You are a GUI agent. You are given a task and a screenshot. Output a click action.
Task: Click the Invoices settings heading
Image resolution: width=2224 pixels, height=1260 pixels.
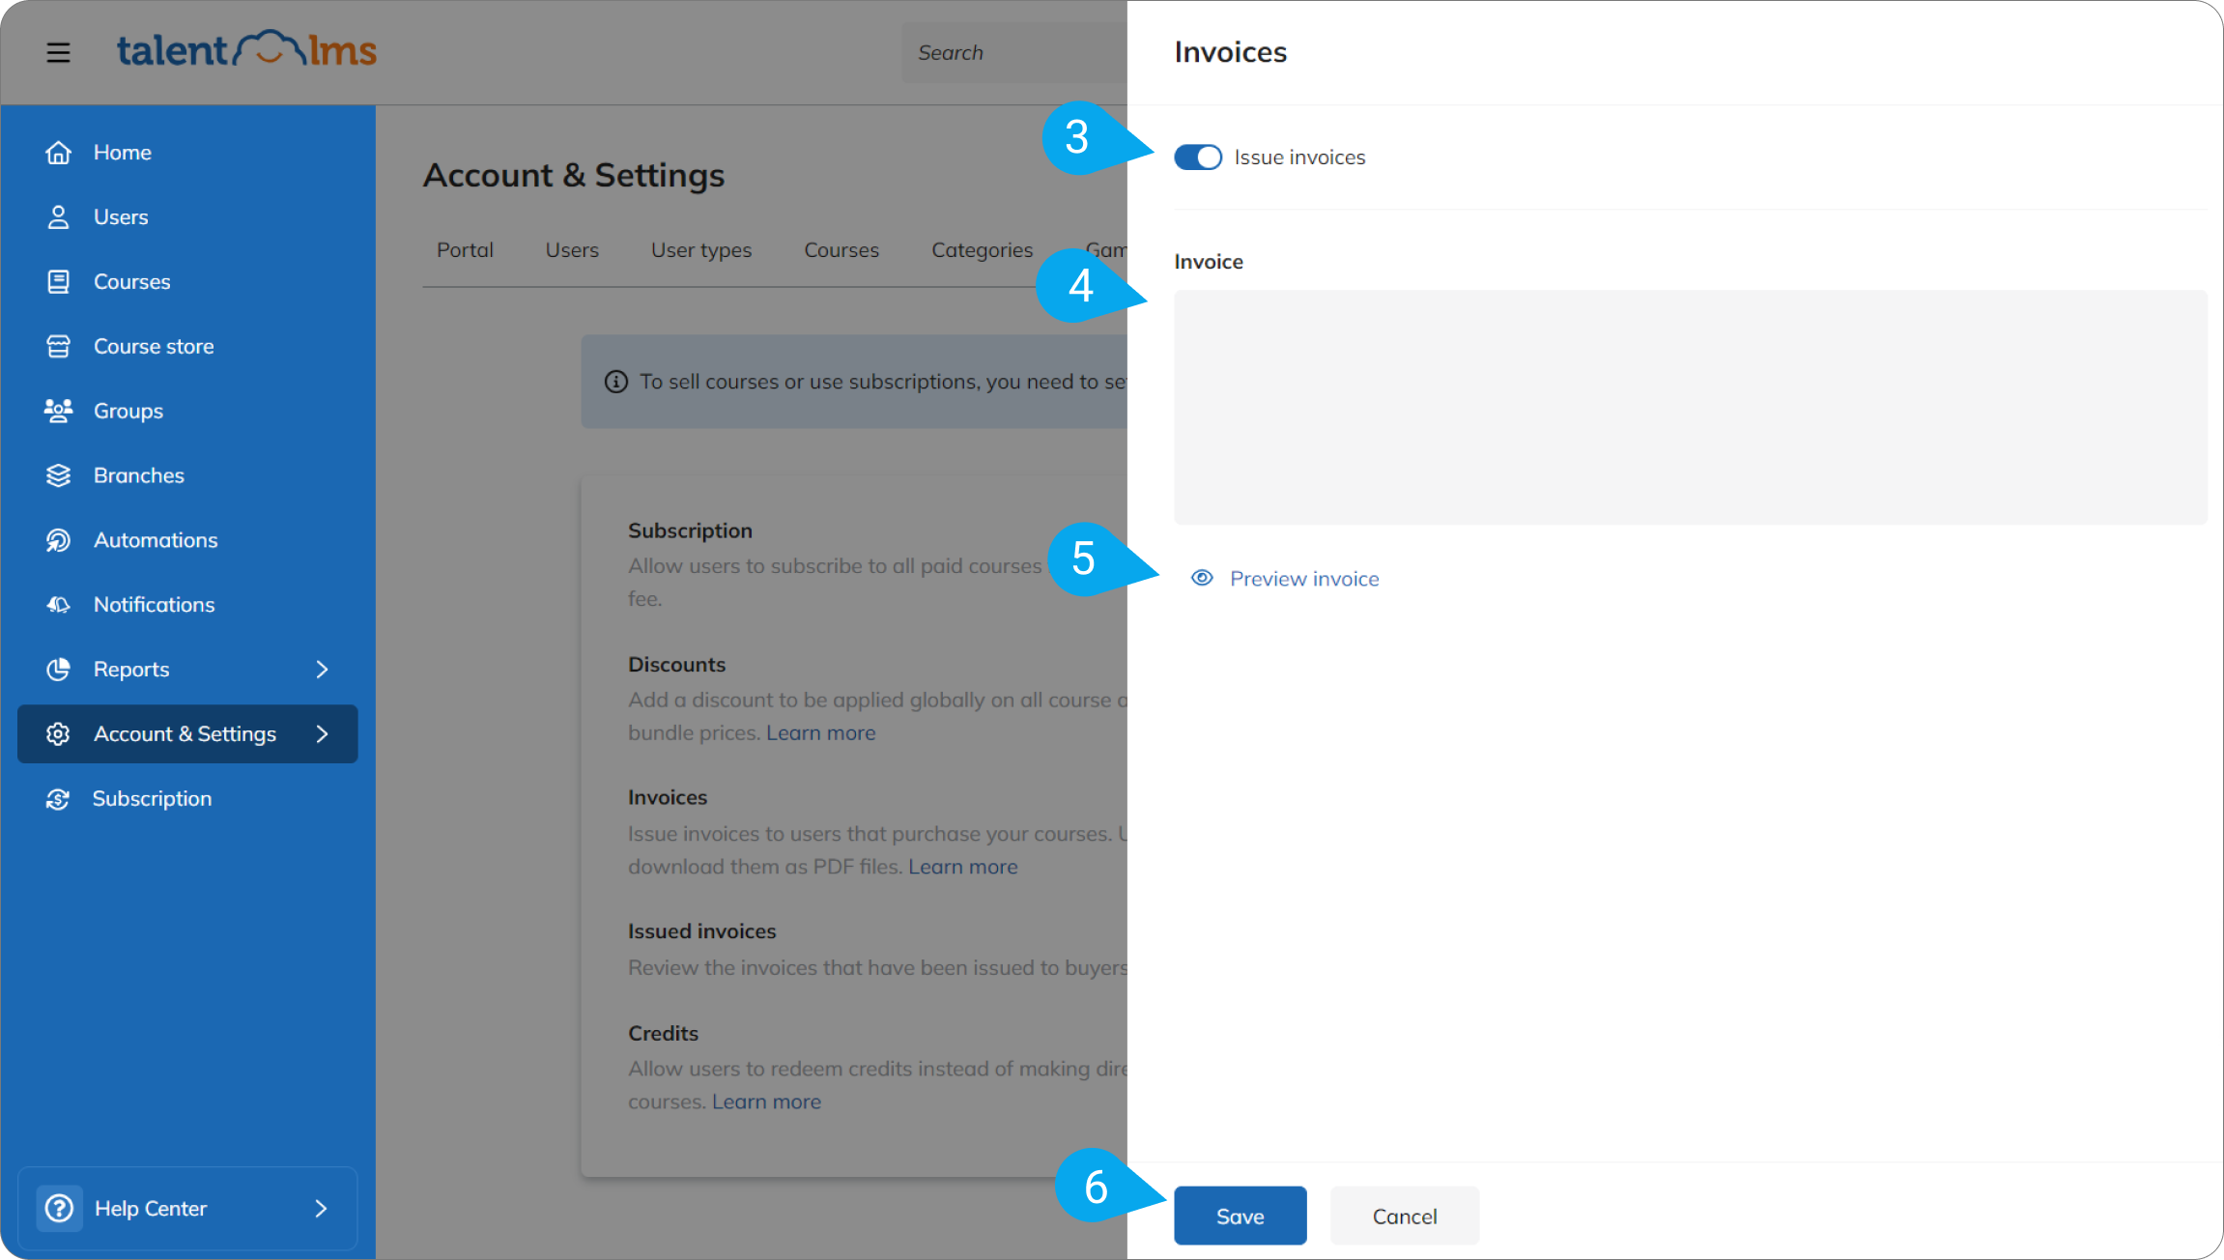[668, 797]
